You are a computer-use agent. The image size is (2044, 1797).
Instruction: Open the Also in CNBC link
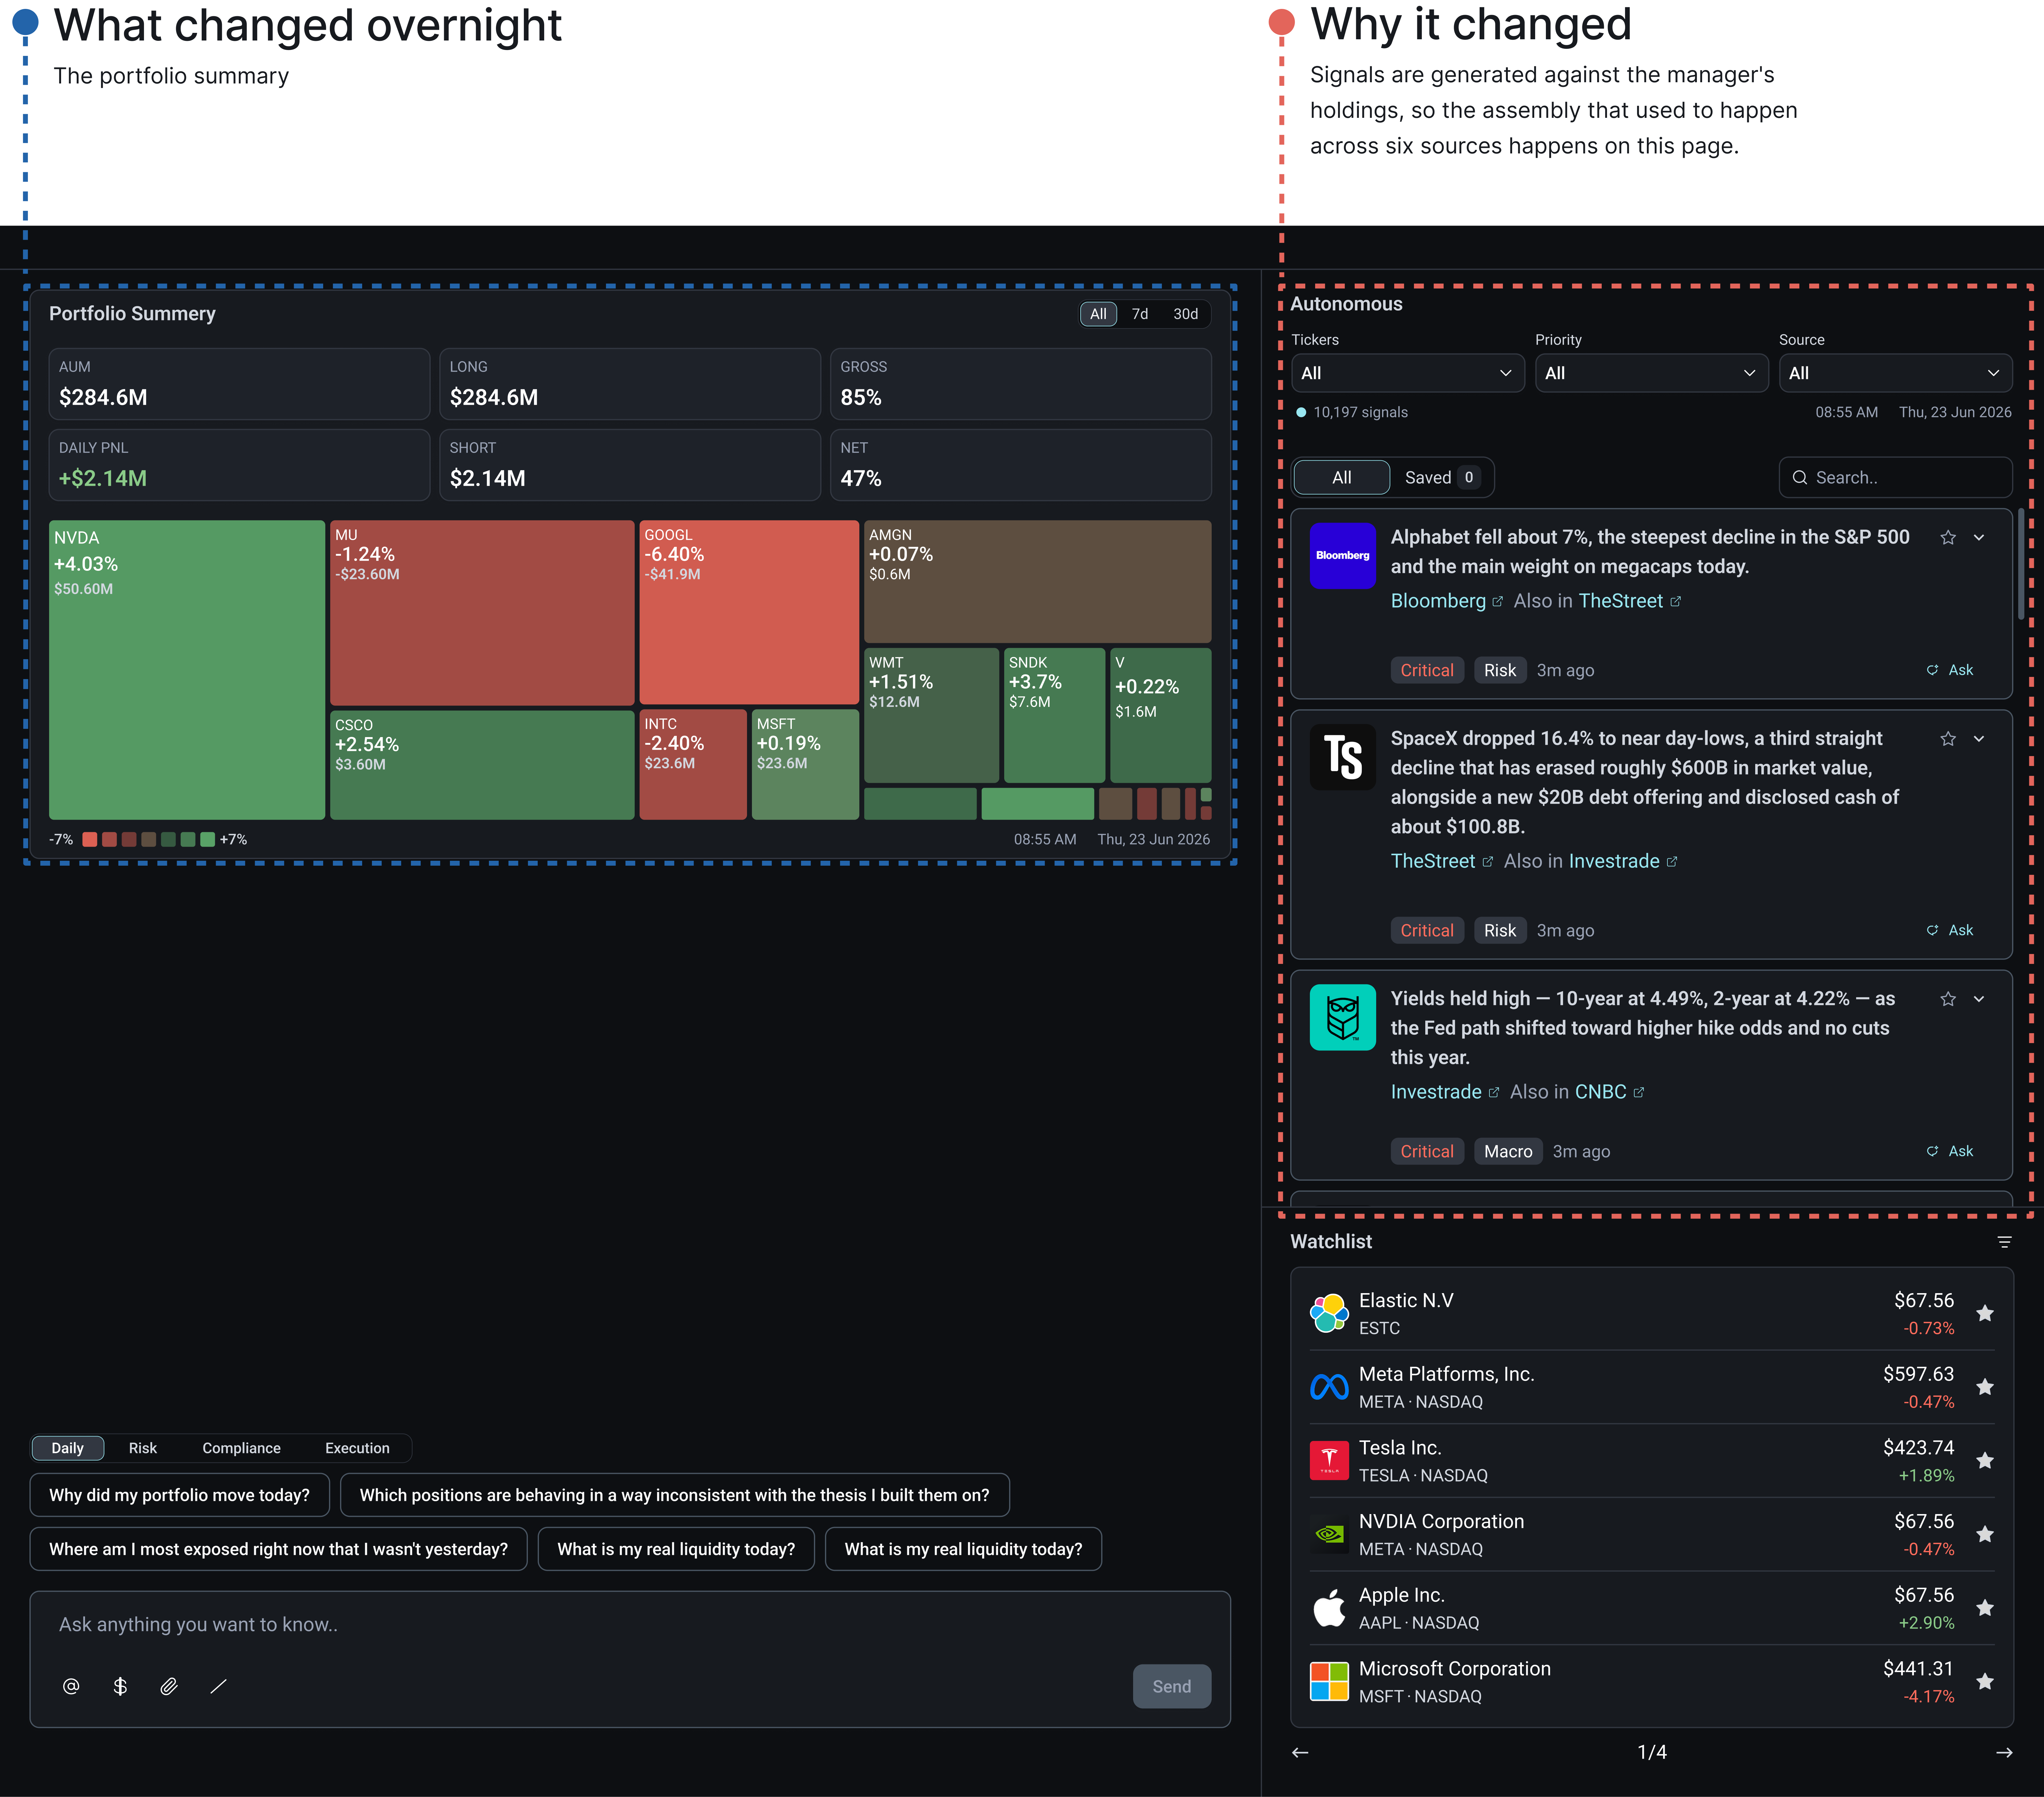coord(1609,1092)
